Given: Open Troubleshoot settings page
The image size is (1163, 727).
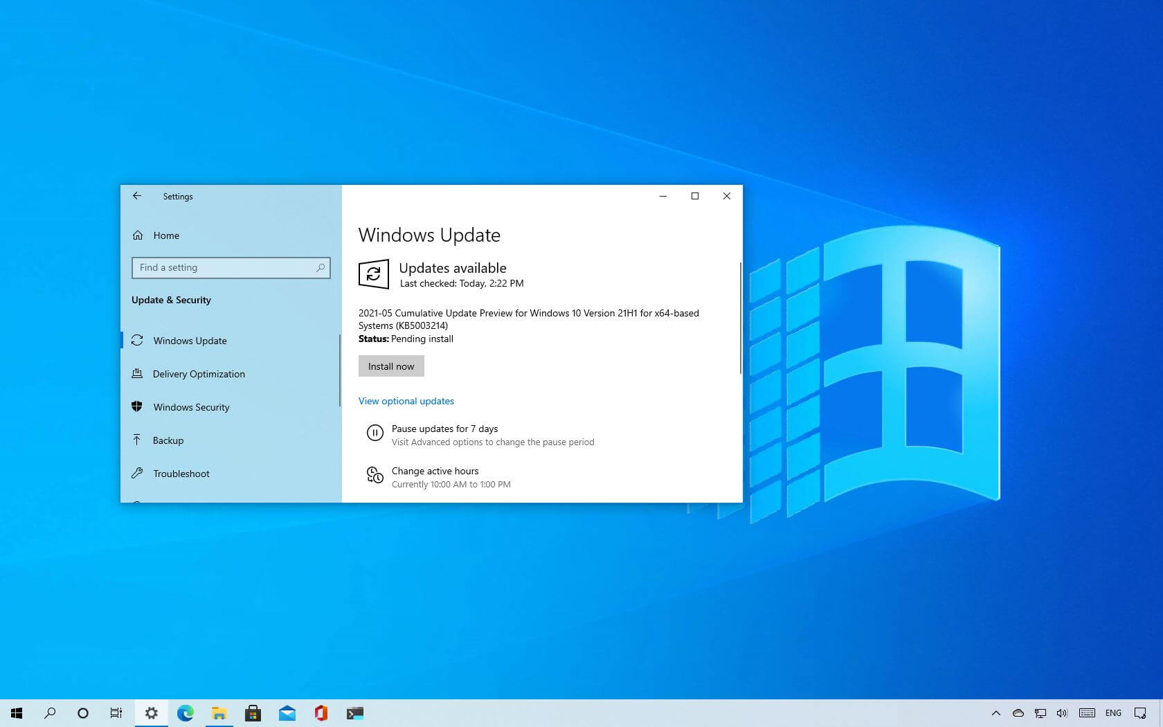Looking at the screenshot, I should 181,474.
